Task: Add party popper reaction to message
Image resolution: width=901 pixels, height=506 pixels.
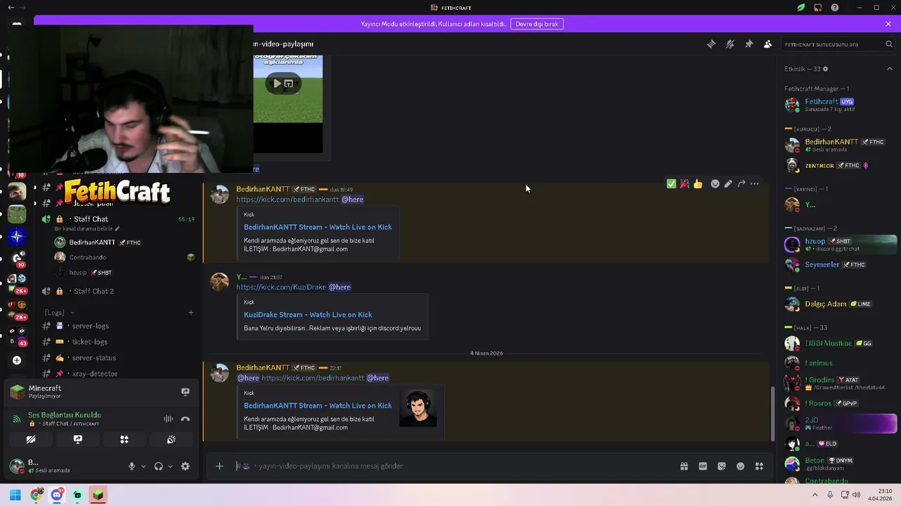Action: click(684, 184)
